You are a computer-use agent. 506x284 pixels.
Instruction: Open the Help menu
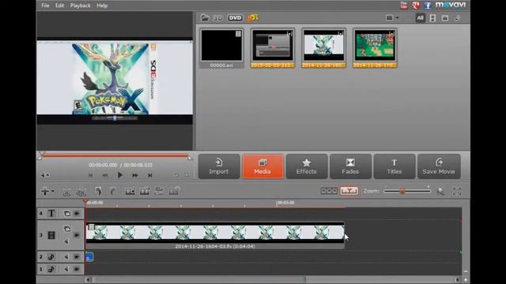click(x=102, y=6)
